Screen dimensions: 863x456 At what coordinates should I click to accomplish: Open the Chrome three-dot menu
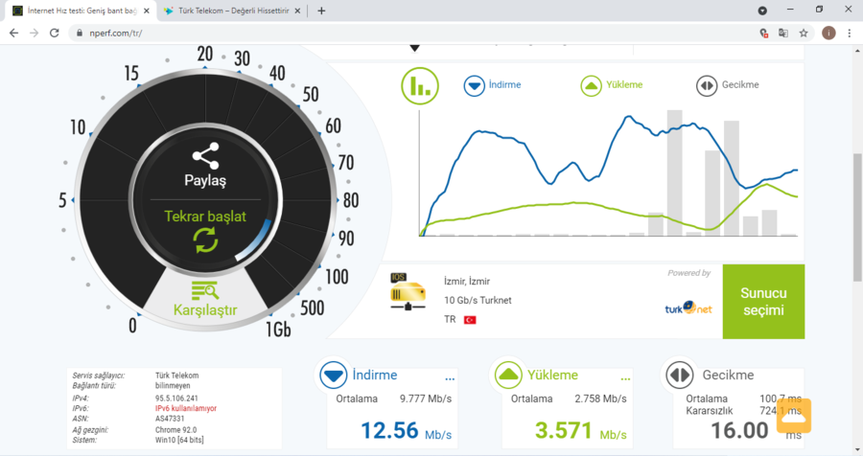[x=850, y=33]
